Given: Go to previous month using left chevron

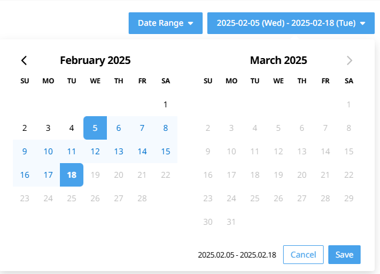Looking at the screenshot, I should coord(24,60).
